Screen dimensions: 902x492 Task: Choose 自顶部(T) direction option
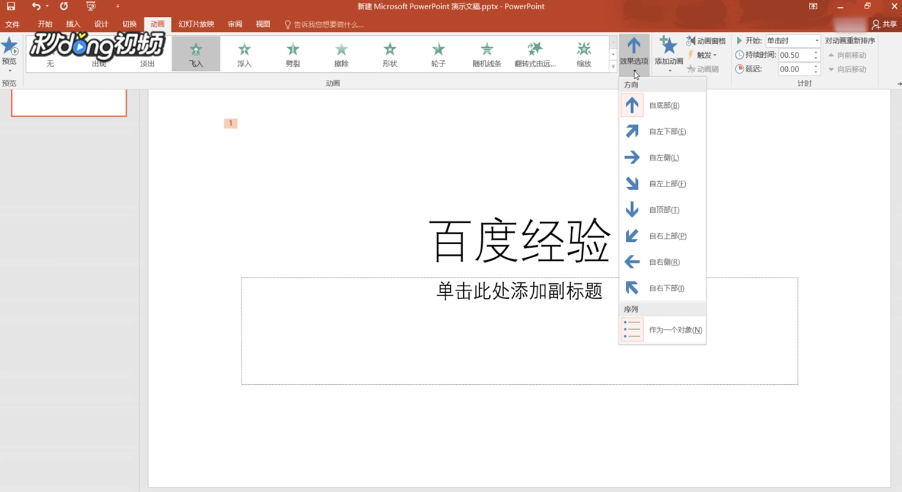point(663,210)
